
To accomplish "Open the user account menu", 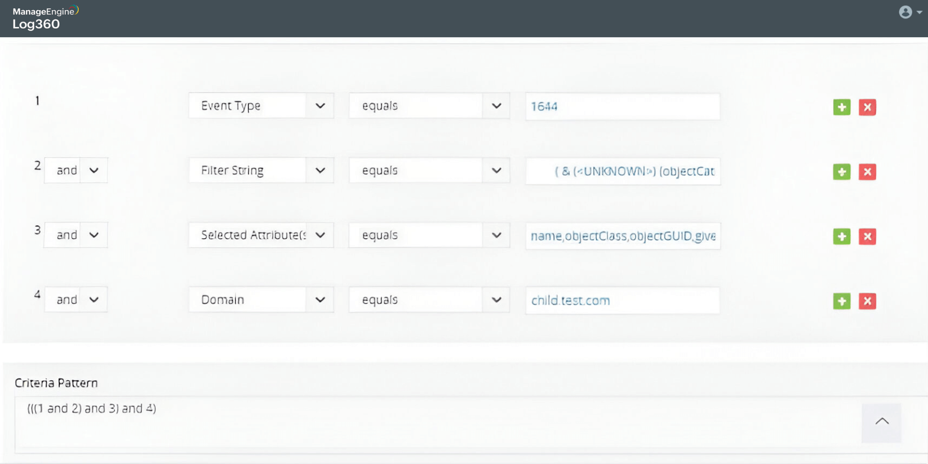I will 909,12.
